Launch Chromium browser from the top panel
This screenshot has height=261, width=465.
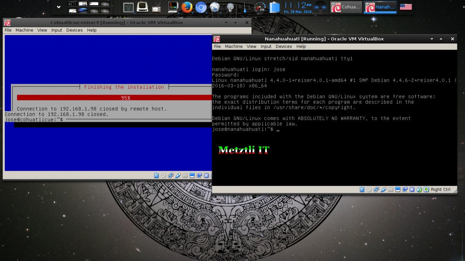[x=201, y=7]
